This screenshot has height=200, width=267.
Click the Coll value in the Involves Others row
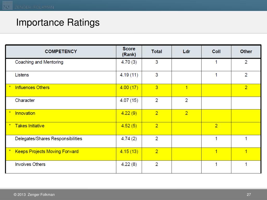click(x=216, y=164)
